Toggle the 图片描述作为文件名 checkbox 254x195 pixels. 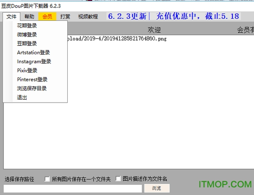click(x=119, y=179)
